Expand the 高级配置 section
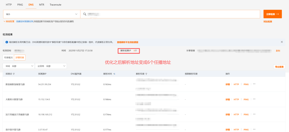This screenshot has height=132, width=289. (9, 21)
